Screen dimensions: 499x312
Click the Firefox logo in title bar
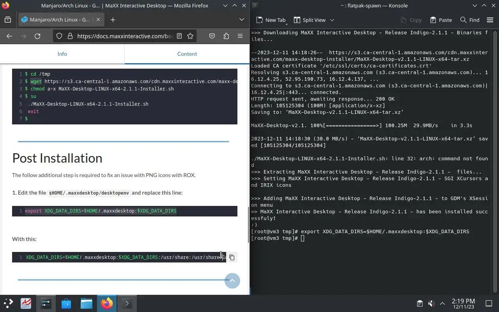click(x=5, y=5)
